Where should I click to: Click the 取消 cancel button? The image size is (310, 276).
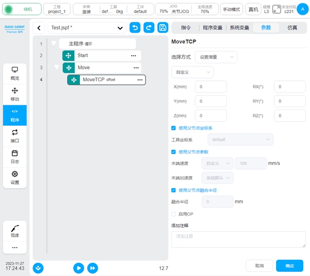(259, 266)
